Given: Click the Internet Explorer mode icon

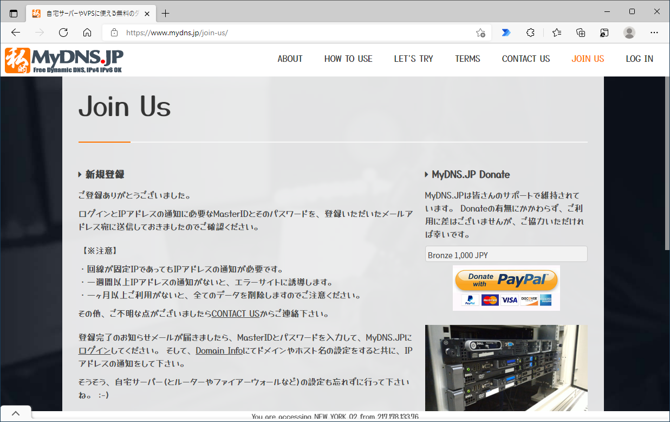Looking at the screenshot, I should pos(604,33).
